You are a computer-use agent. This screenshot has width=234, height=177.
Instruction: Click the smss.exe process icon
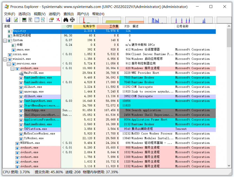[14, 50]
